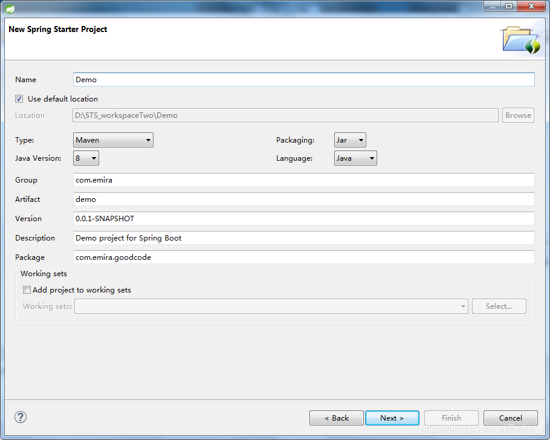The width and height of the screenshot is (550, 440).
Task: Click the help question mark icon
Action: point(21,417)
